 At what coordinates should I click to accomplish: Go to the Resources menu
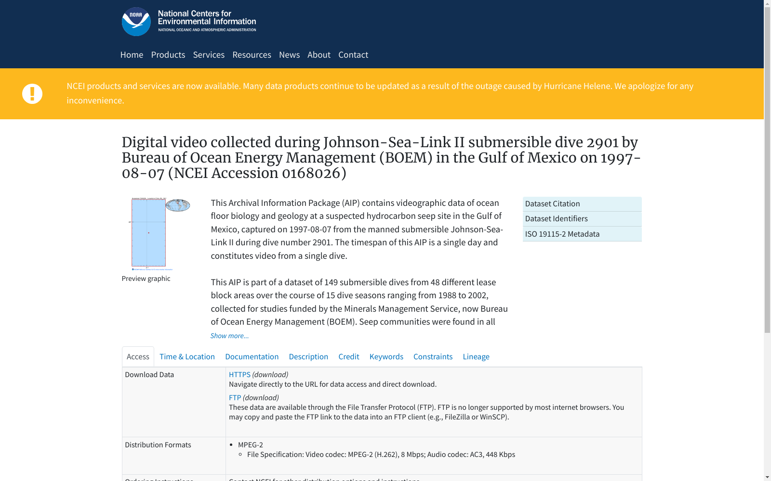pyautogui.click(x=252, y=55)
